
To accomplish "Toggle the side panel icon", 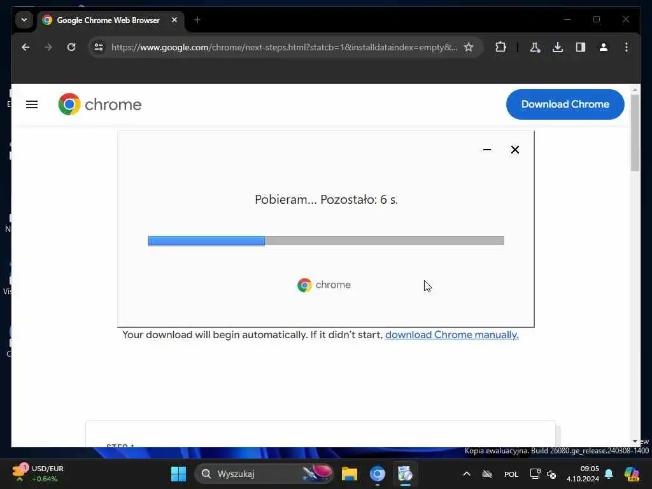I will coord(581,47).
